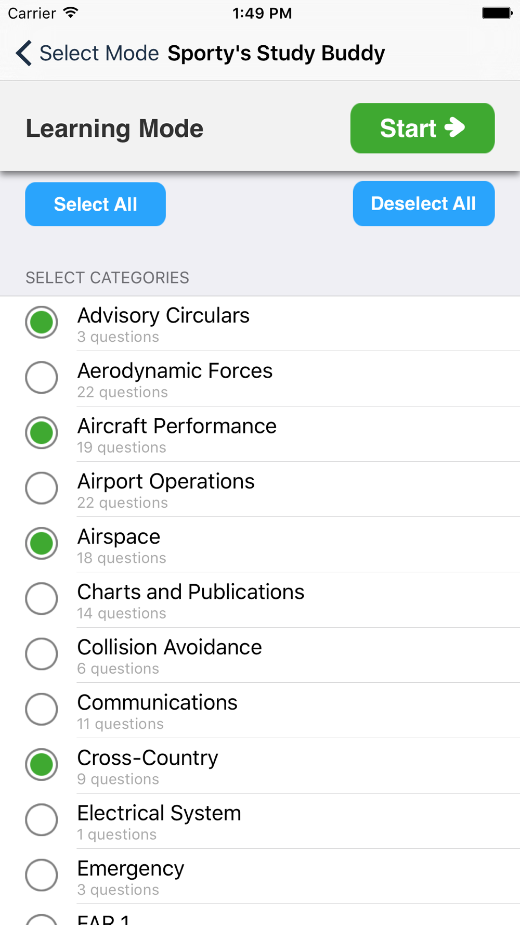The width and height of the screenshot is (520, 925).
Task: Tap the back chevron icon
Action: tap(24, 53)
